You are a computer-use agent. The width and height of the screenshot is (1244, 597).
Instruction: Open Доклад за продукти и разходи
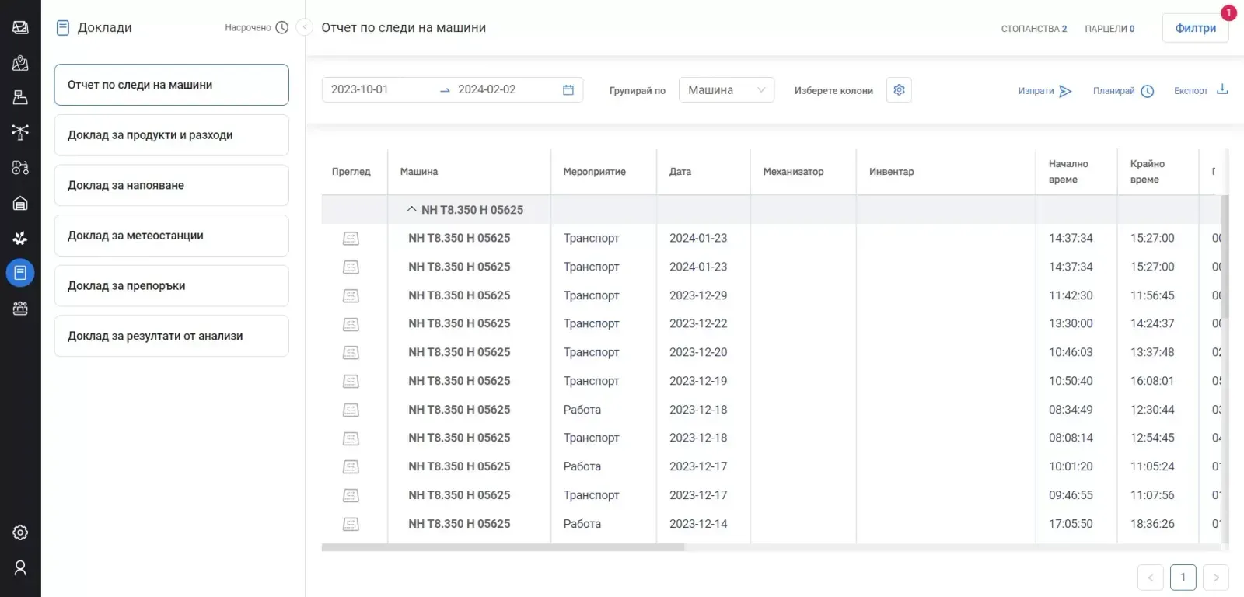click(x=171, y=135)
